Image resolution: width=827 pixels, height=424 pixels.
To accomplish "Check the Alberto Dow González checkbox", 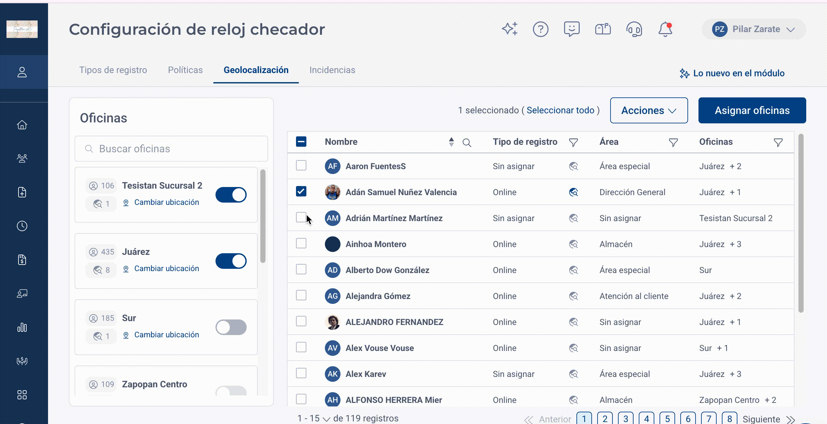I will pos(301,269).
